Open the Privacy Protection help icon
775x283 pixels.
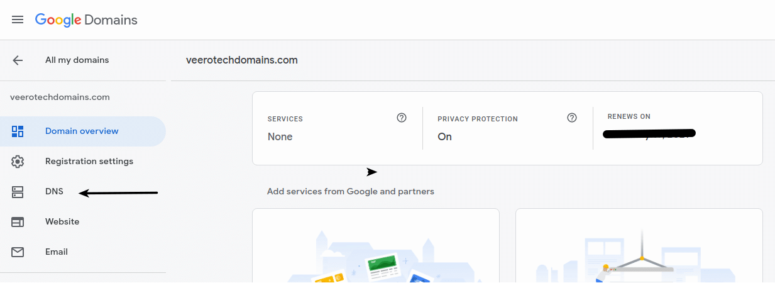(572, 118)
